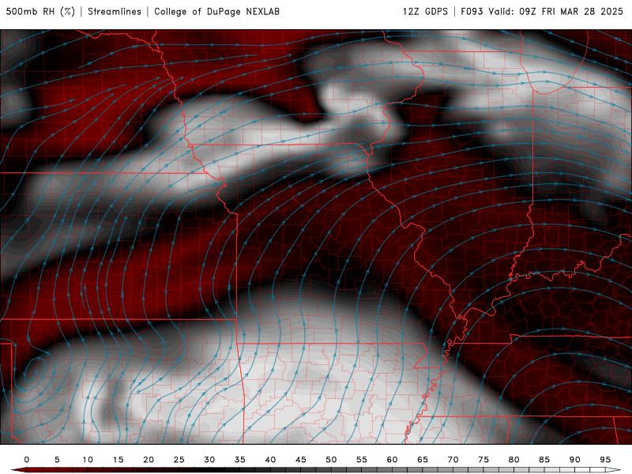Click the "12Z GDPS" model run label

pyautogui.click(x=425, y=11)
